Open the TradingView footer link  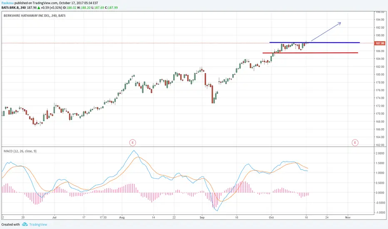point(38,224)
